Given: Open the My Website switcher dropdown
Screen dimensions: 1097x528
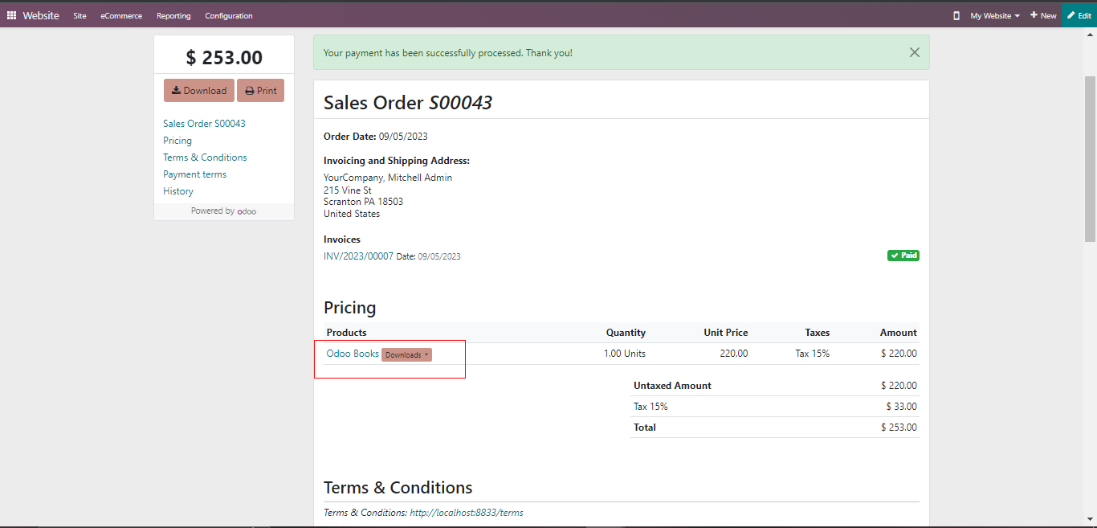Looking at the screenshot, I should [x=994, y=15].
